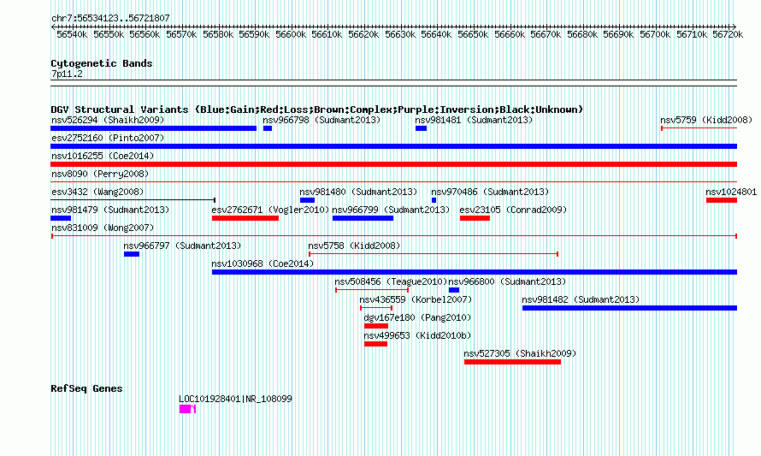Open the nsv831009 (Wong2007) label
This screenshot has width=761, height=456.
(103, 228)
